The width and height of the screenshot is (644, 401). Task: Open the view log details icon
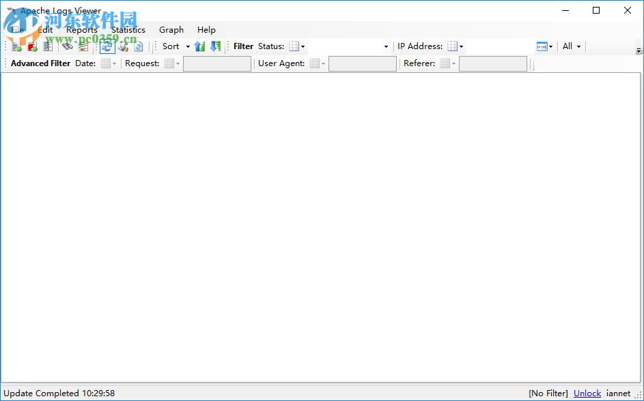point(48,46)
